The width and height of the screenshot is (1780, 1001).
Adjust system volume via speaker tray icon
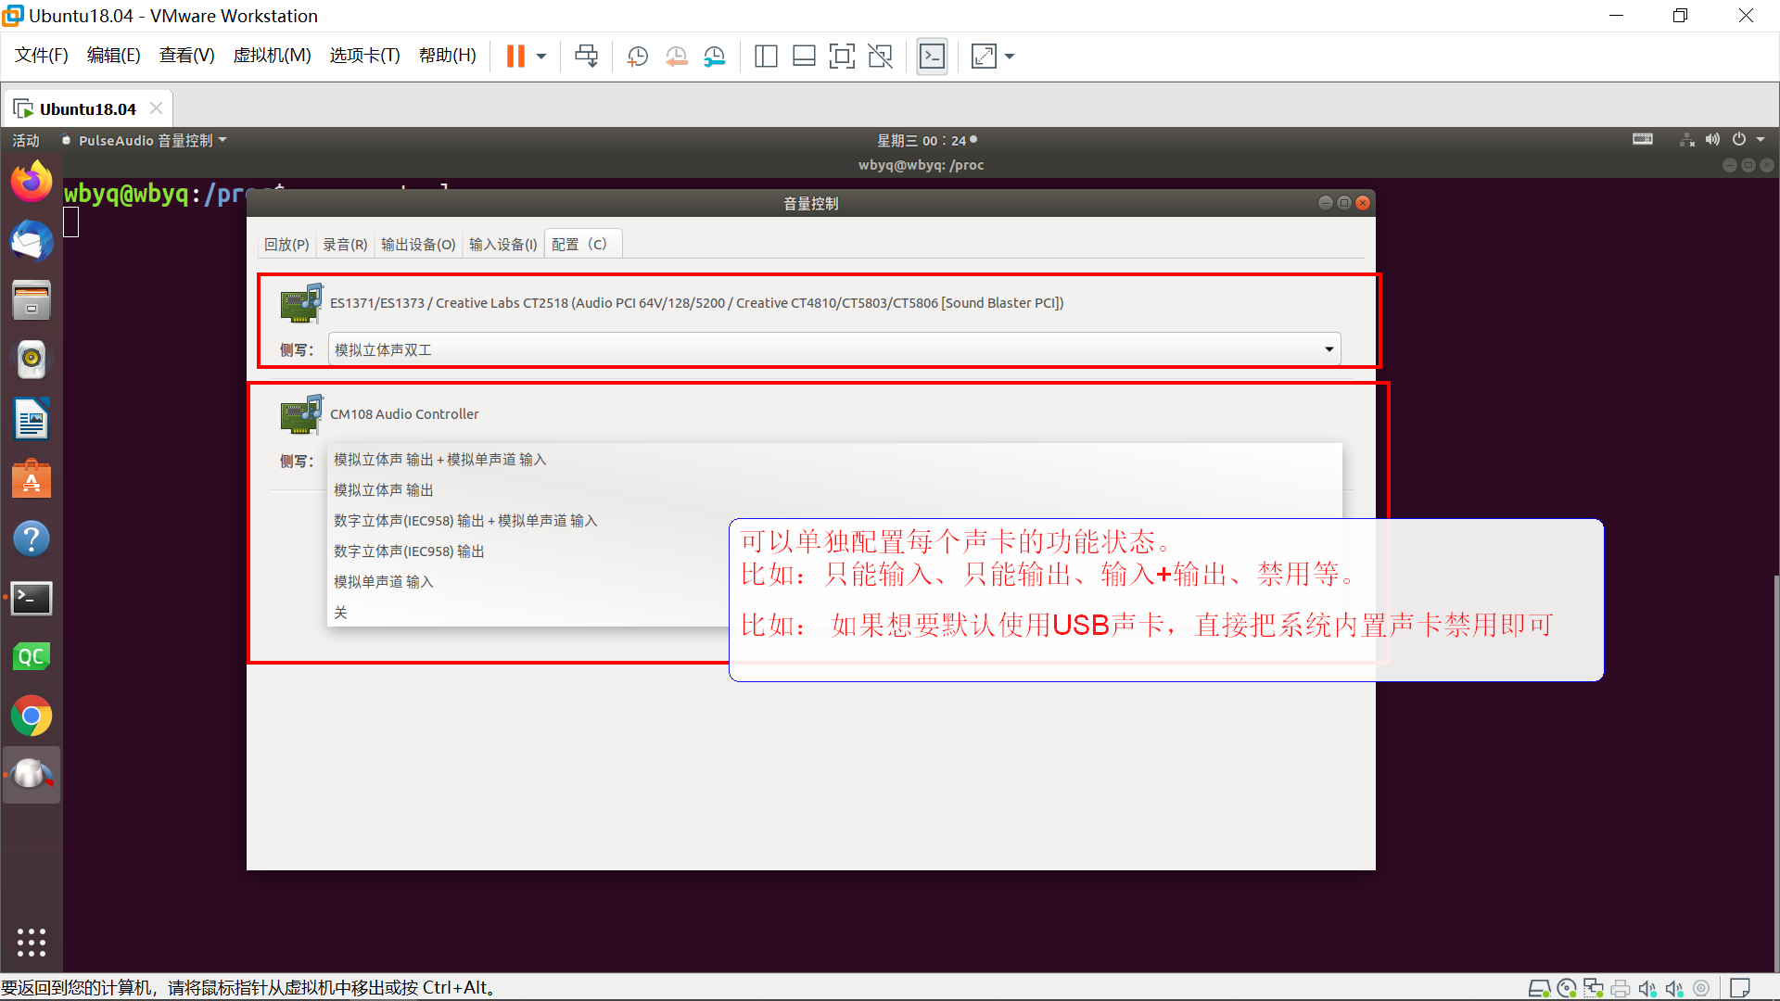[x=1712, y=140]
